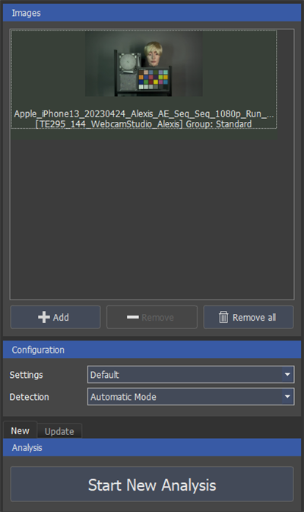Click the trash can icon for Remove all
304x512 pixels.
coord(223,317)
